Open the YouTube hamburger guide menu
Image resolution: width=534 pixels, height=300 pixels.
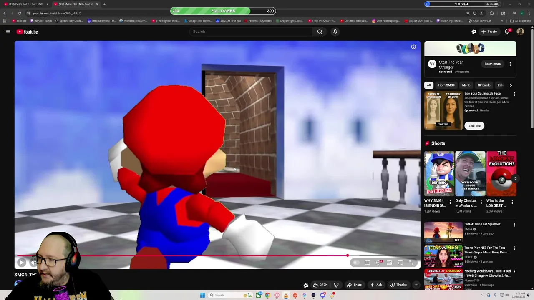8,32
